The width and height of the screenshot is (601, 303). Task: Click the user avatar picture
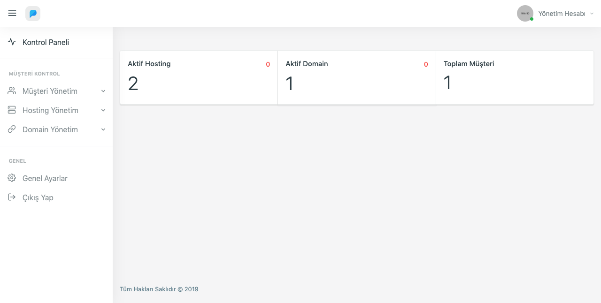524,14
